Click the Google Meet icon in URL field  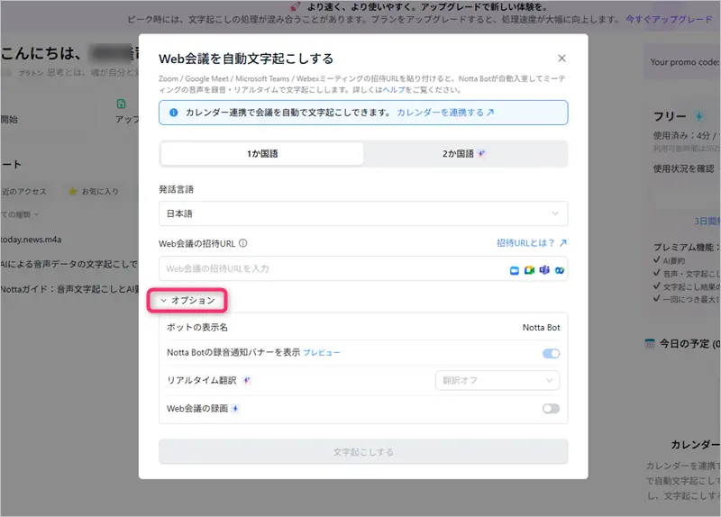[x=530, y=270]
